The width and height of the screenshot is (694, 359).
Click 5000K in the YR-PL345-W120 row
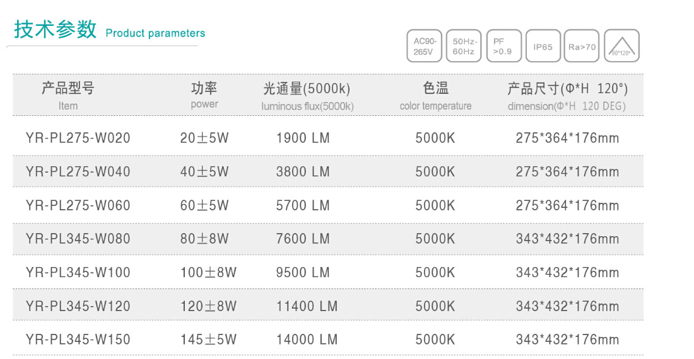pyautogui.click(x=435, y=306)
